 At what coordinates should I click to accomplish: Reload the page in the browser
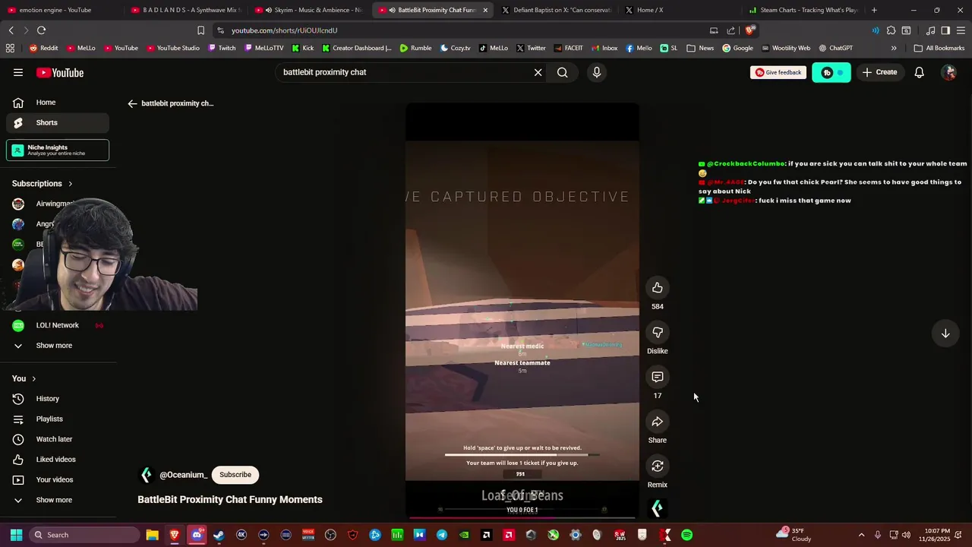pos(41,30)
